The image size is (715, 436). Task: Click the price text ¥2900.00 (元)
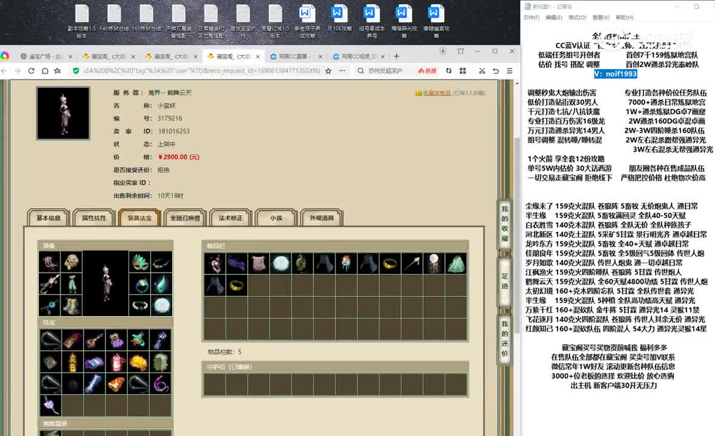178,157
